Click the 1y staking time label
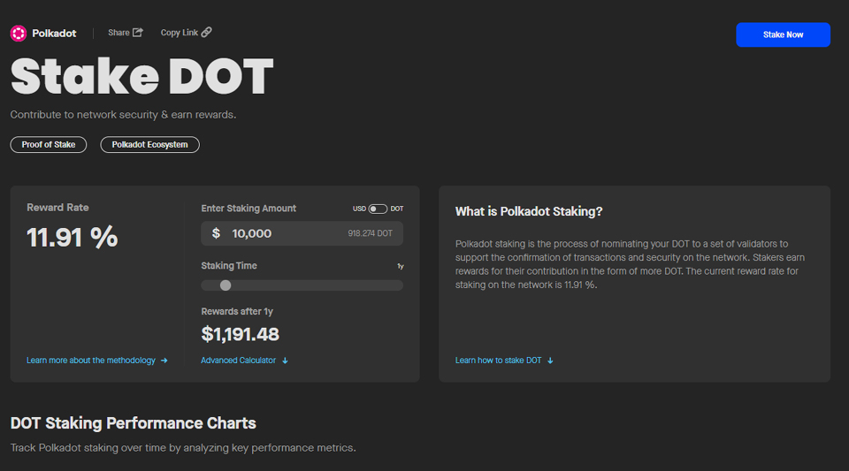This screenshot has width=849, height=471. pyautogui.click(x=401, y=266)
